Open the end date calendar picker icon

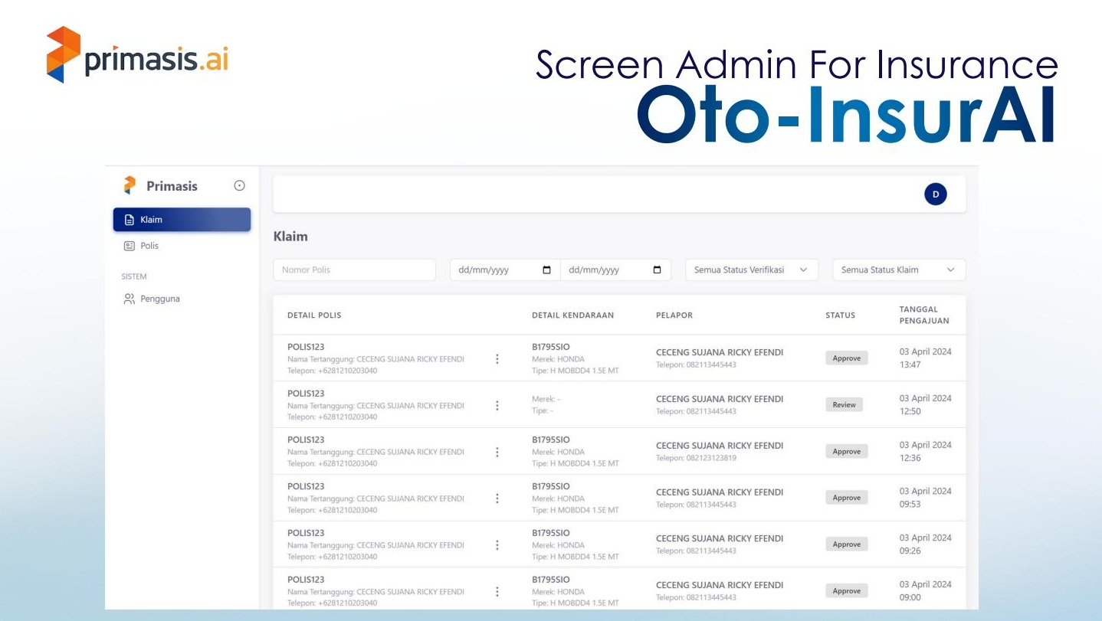[657, 270]
